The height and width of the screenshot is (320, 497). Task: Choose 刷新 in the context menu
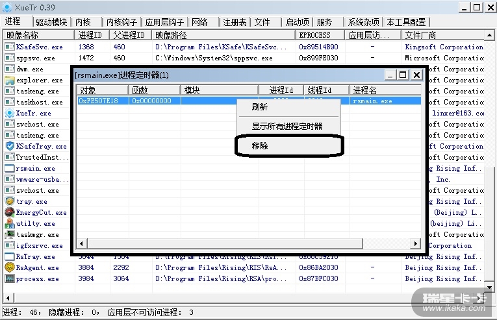click(x=288, y=106)
